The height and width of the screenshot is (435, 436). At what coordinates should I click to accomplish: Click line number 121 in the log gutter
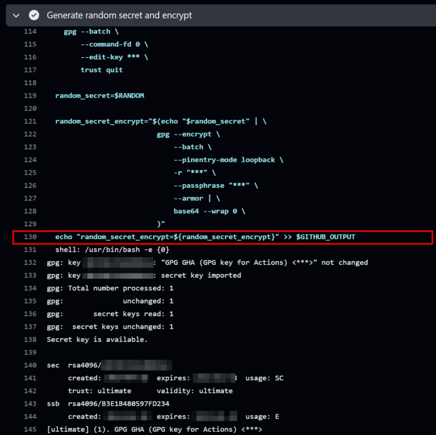pyautogui.click(x=30, y=121)
